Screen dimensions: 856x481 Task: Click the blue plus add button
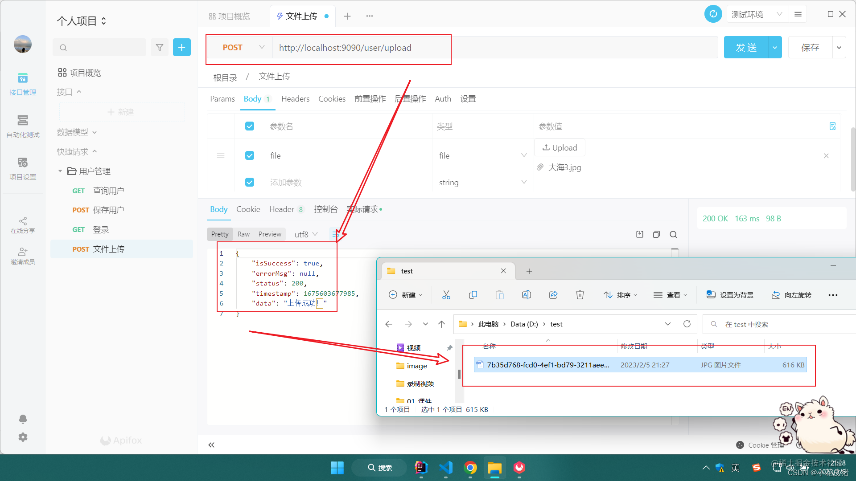[x=181, y=47]
